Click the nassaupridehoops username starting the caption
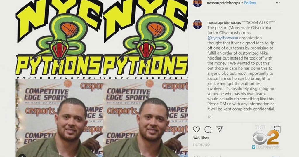 [224, 22]
